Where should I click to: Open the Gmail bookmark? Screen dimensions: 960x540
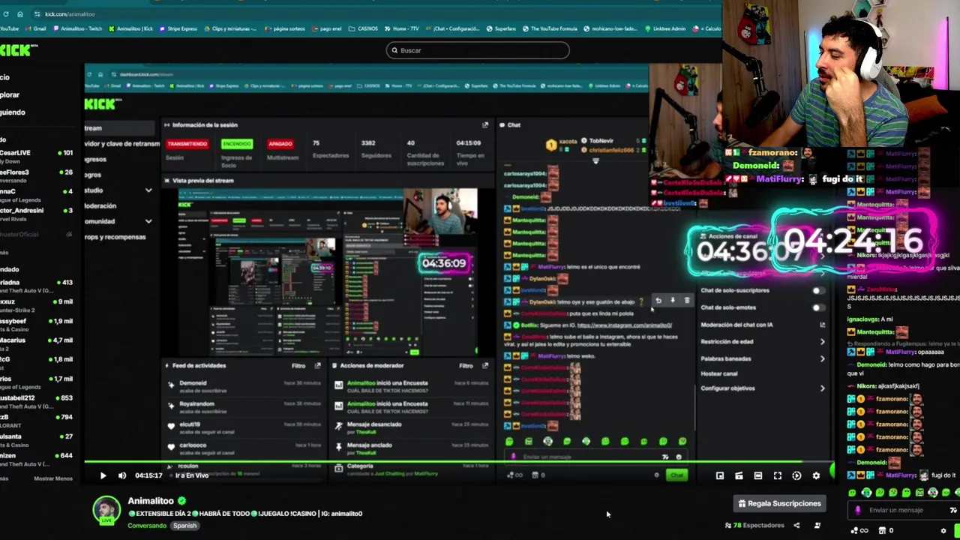click(35, 29)
